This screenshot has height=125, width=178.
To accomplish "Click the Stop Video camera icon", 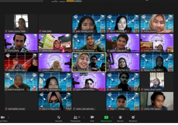I will pos(3,117).
